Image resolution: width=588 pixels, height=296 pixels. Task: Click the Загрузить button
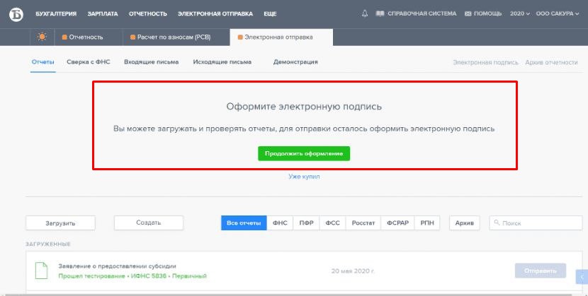click(60, 223)
